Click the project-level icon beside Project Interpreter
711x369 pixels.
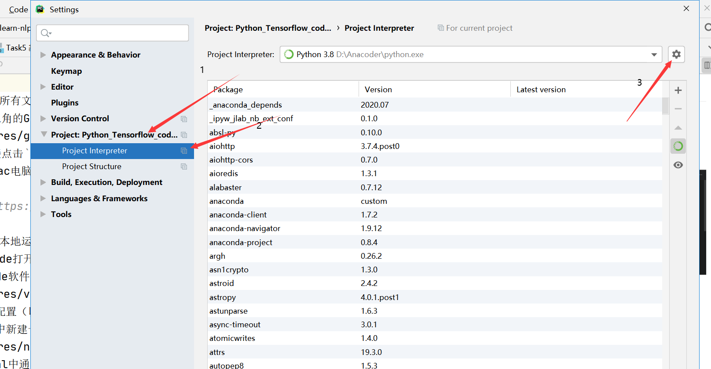184,151
